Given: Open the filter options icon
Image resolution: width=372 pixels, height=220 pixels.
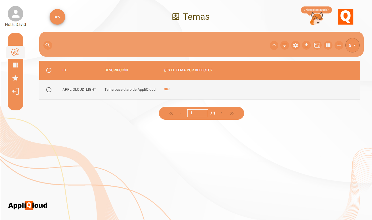Looking at the screenshot, I should 285,45.
